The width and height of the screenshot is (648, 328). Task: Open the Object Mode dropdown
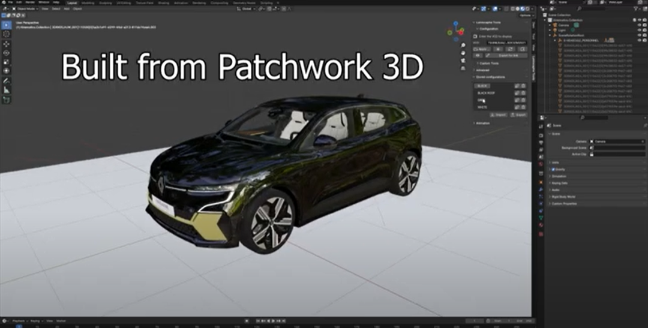pyautogui.click(x=25, y=8)
